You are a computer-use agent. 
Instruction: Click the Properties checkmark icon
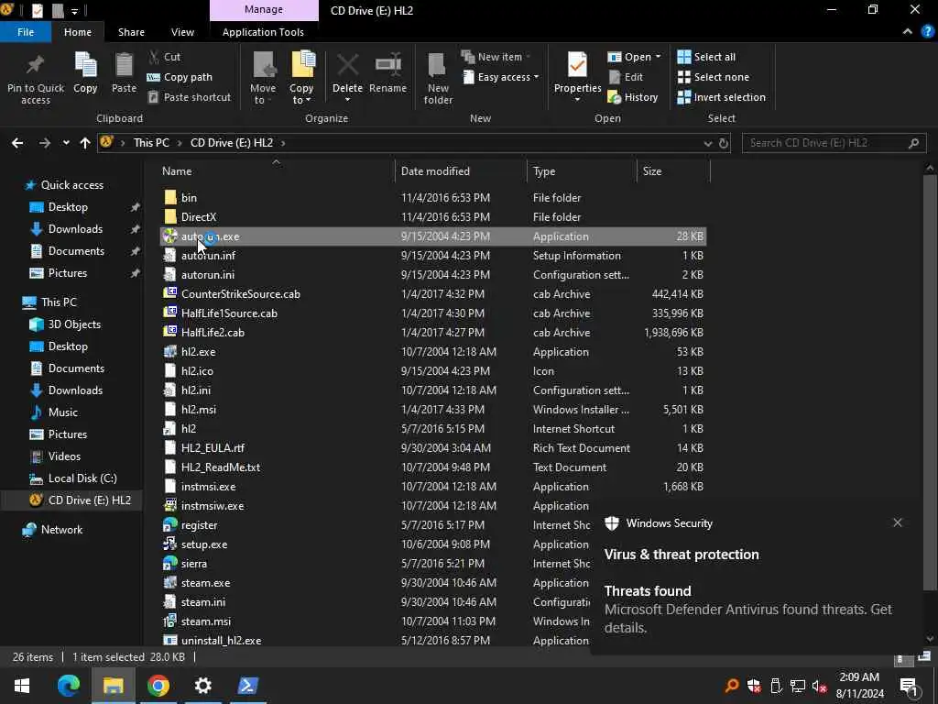click(x=577, y=65)
